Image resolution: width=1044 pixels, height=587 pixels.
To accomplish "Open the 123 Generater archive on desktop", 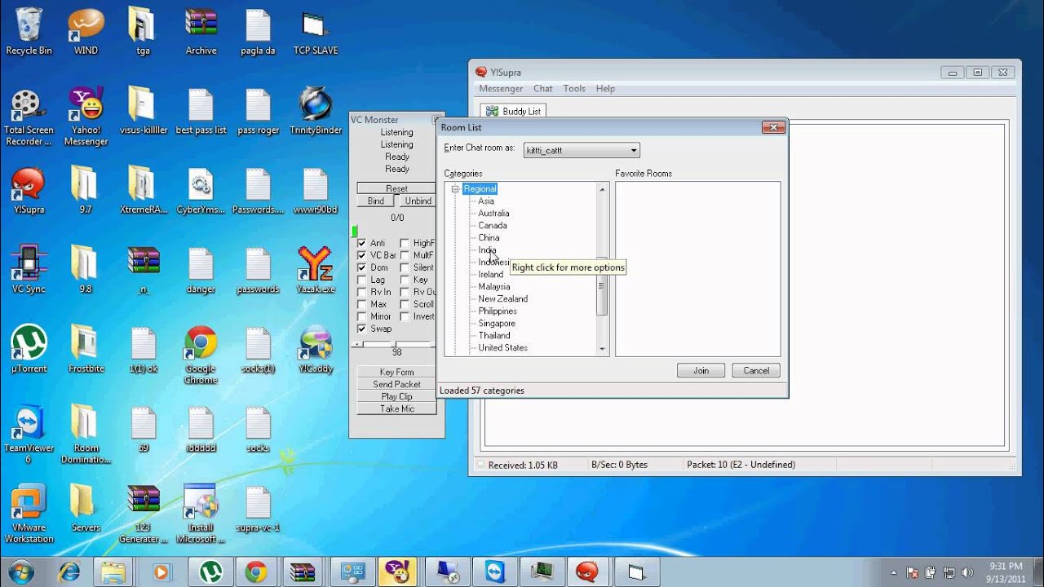I will pyautogui.click(x=144, y=514).
